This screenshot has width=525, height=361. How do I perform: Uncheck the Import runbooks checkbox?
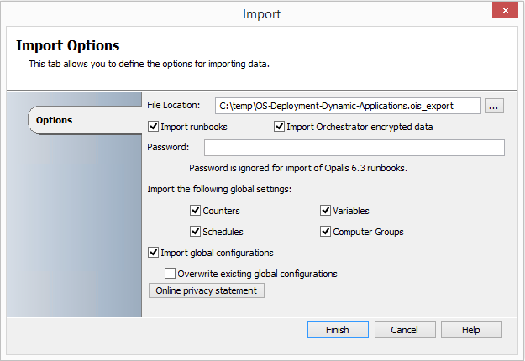154,127
